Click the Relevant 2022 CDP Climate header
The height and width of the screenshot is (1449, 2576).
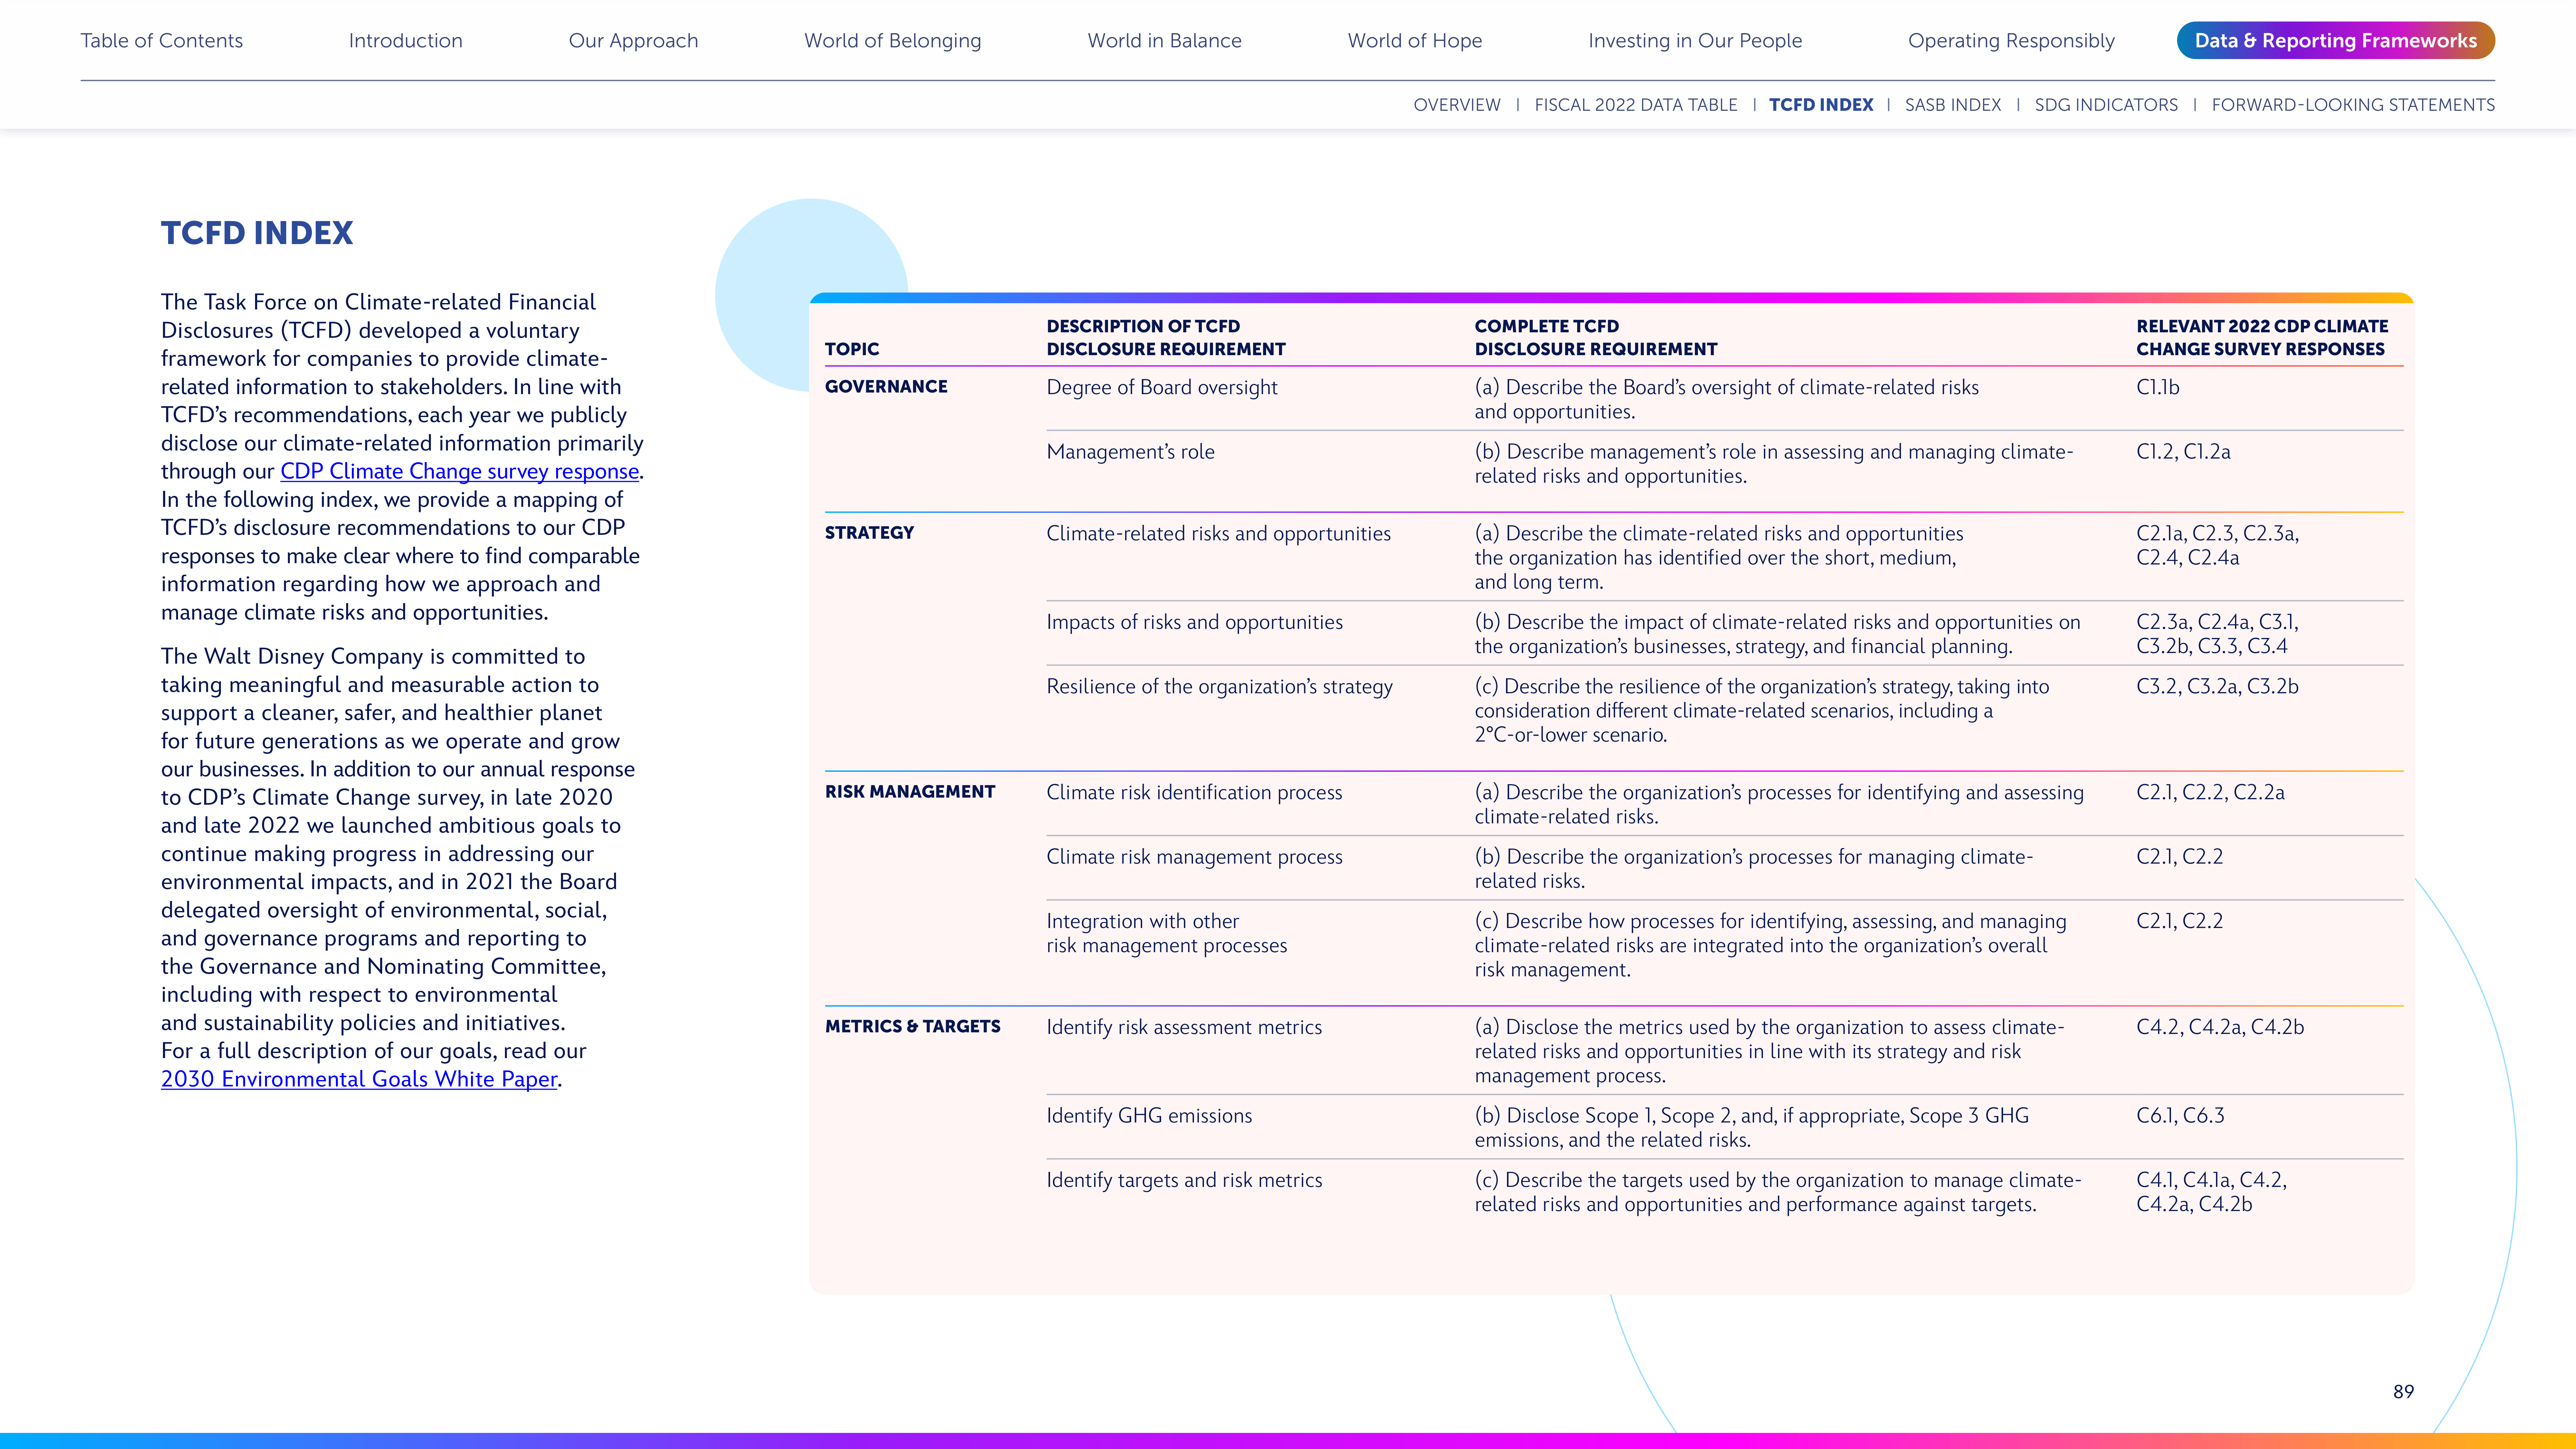[x=2262, y=338]
